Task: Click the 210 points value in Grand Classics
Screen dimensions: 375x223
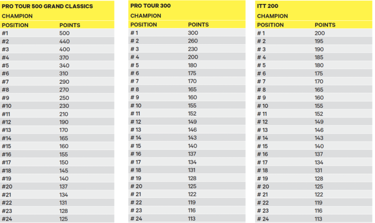Action: click(x=64, y=114)
